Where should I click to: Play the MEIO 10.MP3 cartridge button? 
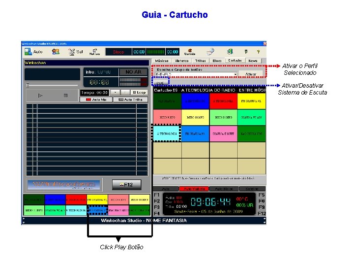[x=195, y=117]
